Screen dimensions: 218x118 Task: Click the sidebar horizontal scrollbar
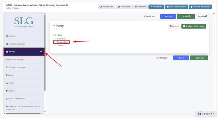click(x=23, y=114)
